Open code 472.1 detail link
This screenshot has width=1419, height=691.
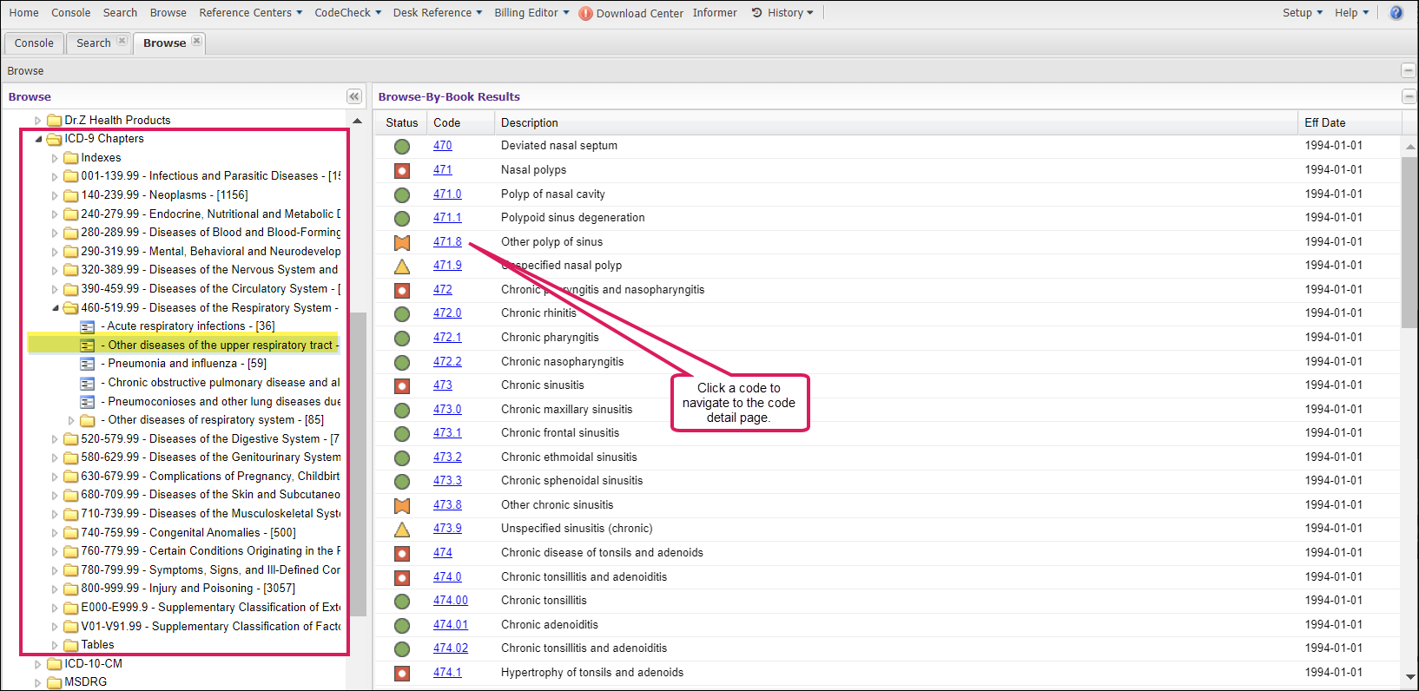click(447, 337)
